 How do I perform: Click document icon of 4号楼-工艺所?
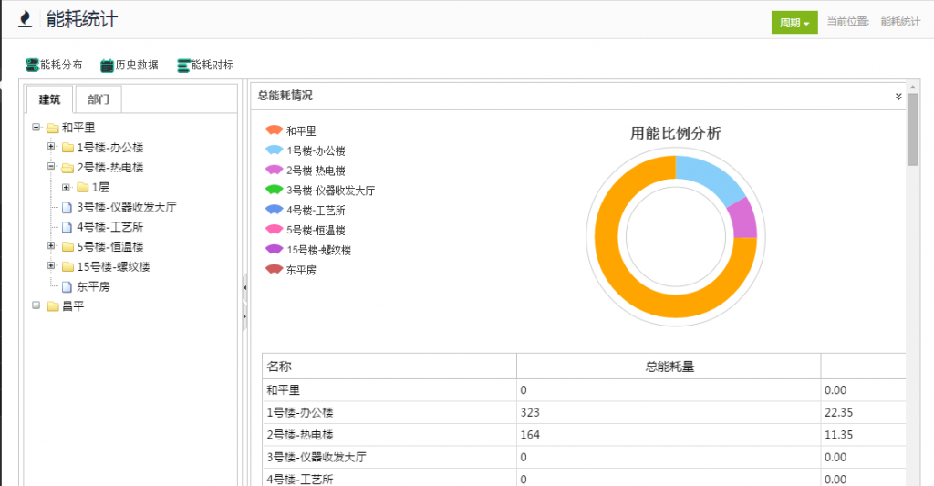pyautogui.click(x=67, y=227)
